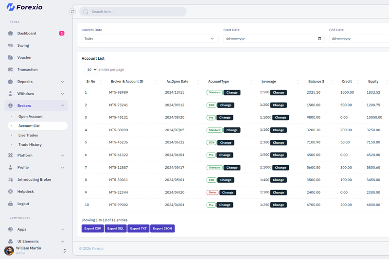
Task: Sort table by Balance $ column
Action: pyautogui.click(x=316, y=82)
